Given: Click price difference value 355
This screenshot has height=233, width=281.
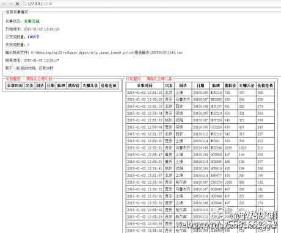Looking at the screenshot, I should 265,93.
